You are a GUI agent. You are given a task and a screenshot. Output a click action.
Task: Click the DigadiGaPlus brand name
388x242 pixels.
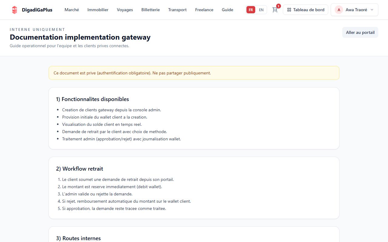point(37,10)
